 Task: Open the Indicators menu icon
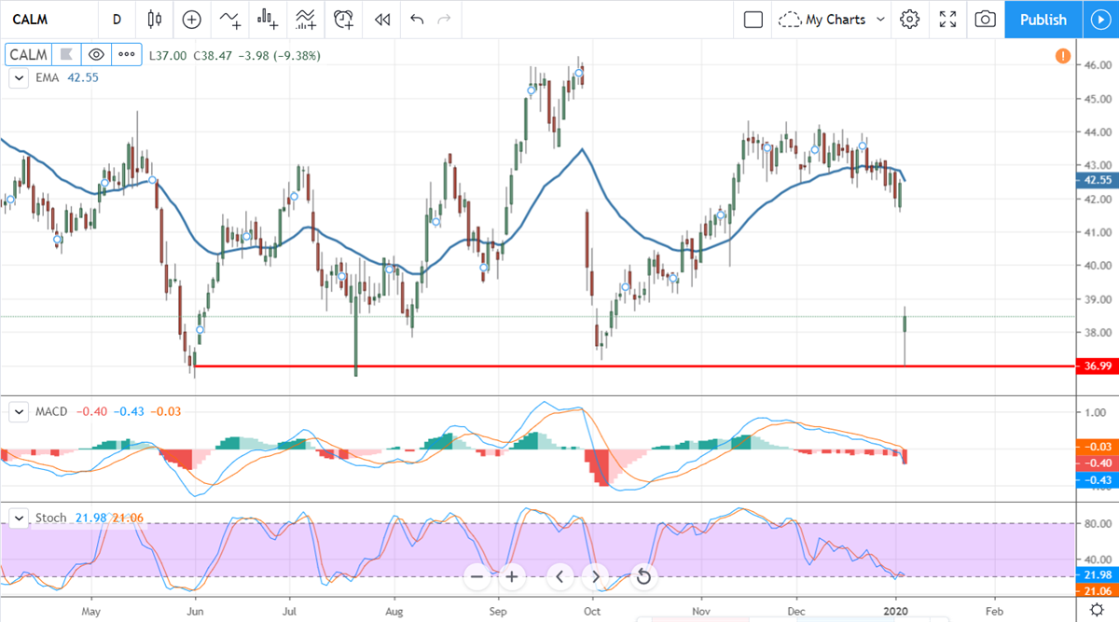(x=229, y=19)
